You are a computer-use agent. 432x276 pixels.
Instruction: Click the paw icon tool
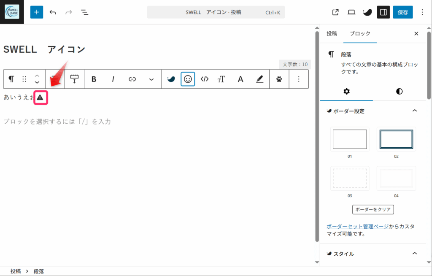point(279,79)
